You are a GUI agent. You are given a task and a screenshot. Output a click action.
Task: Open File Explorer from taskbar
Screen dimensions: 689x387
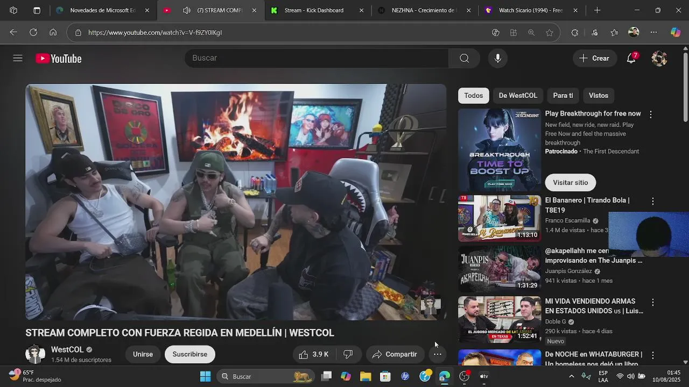click(365, 376)
